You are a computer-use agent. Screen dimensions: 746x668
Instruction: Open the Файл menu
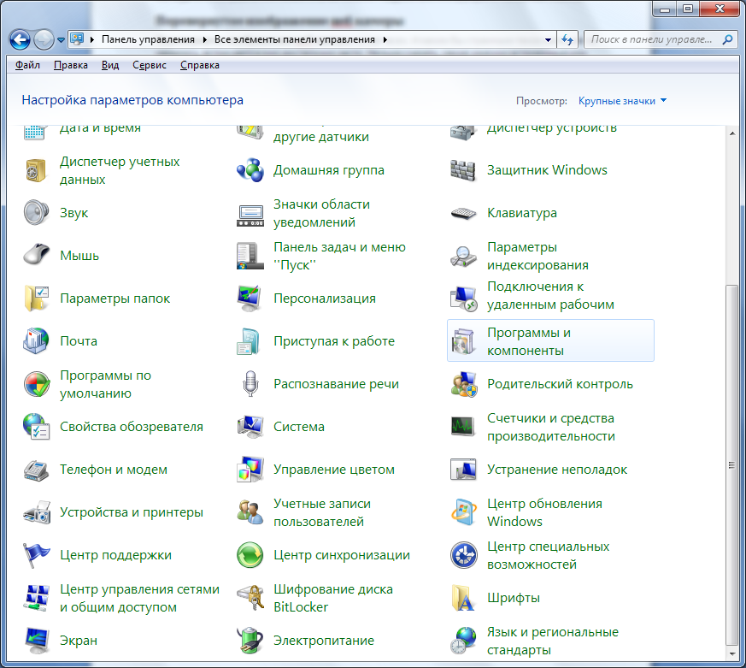point(27,65)
